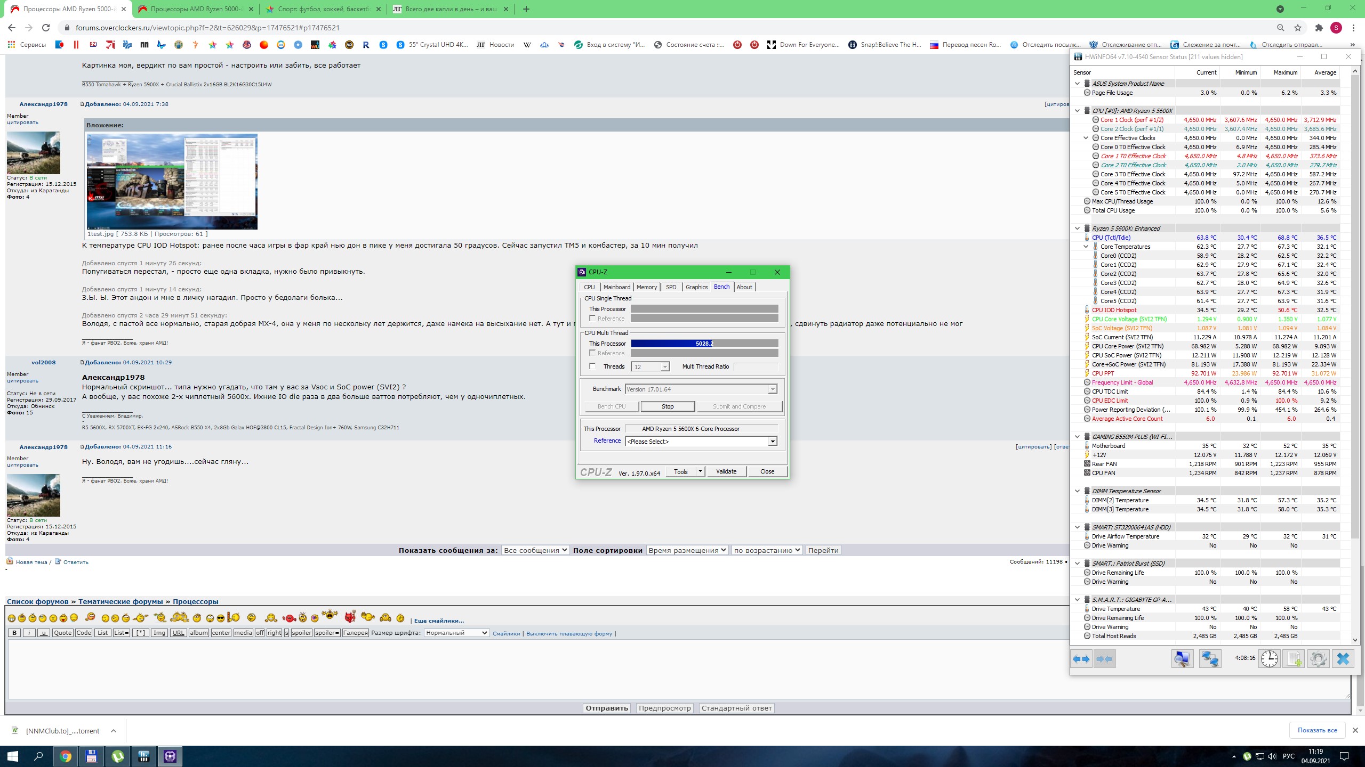
Task: Switch to the Memory tab in CPU-Z
Action: (646, 287)
